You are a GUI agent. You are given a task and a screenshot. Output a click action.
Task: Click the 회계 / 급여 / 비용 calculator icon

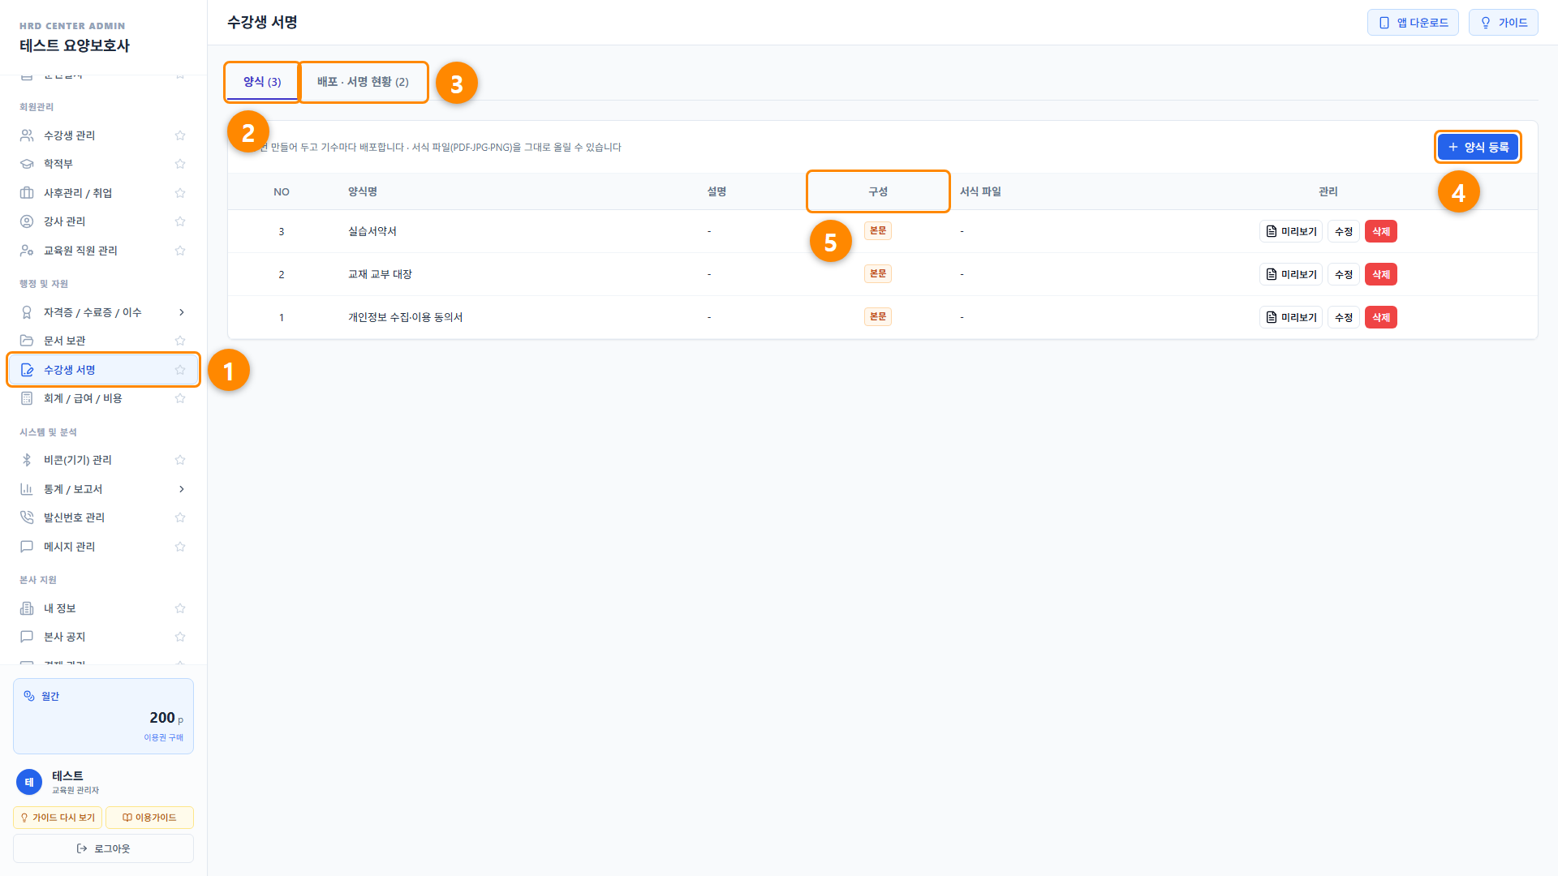(27, 398)
